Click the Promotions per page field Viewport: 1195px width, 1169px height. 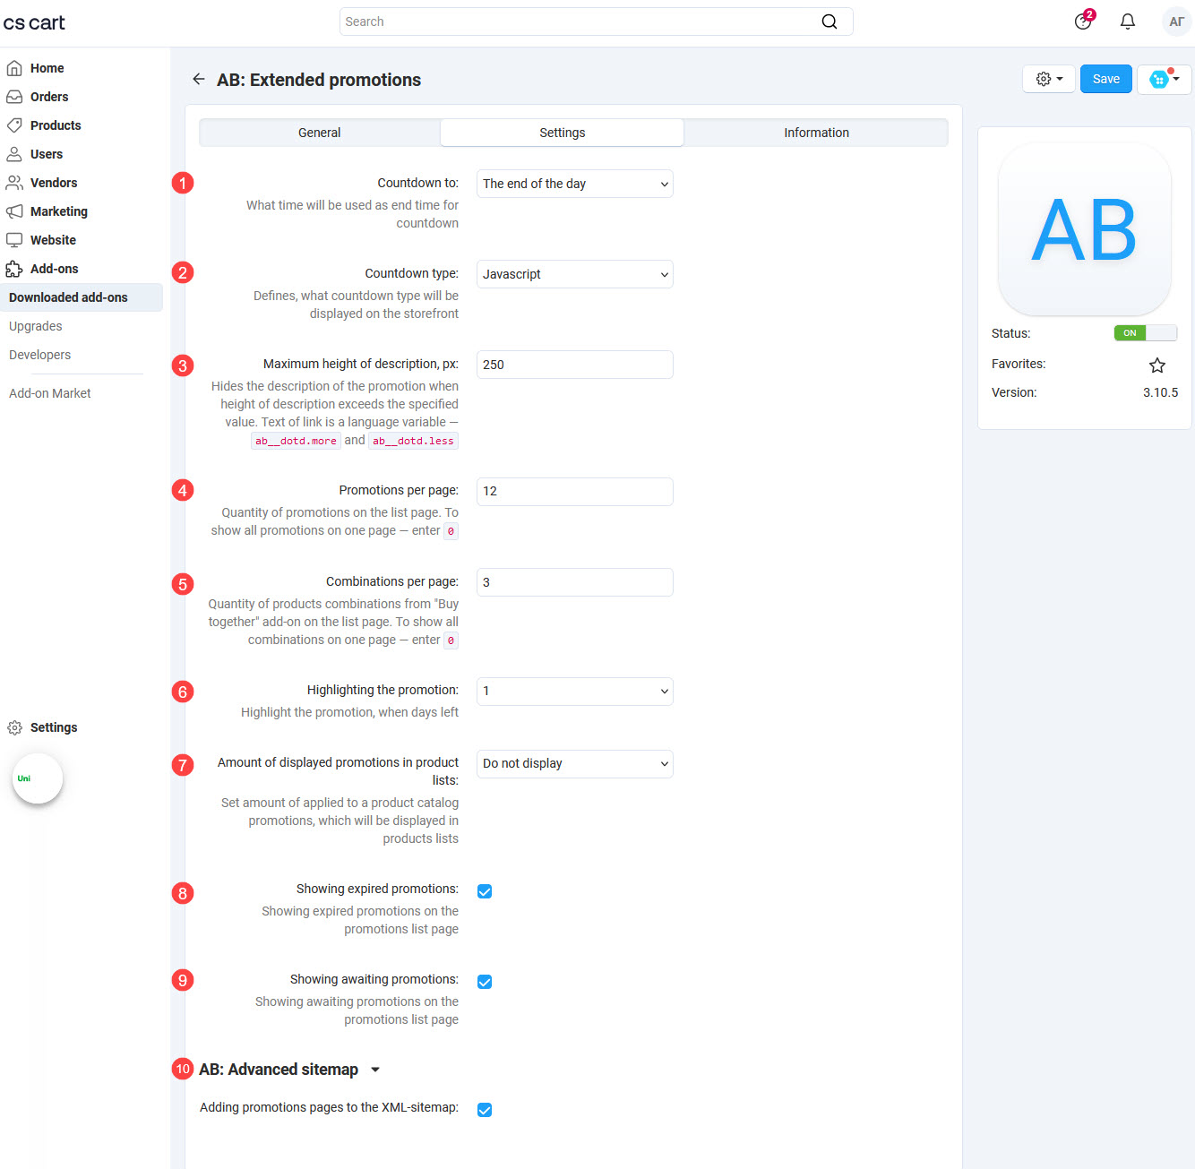[575, 492]
